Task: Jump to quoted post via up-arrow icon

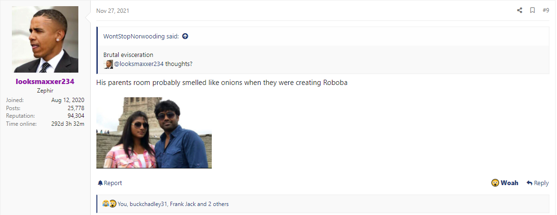Action: pyautogui.click(x=185, y=36)
